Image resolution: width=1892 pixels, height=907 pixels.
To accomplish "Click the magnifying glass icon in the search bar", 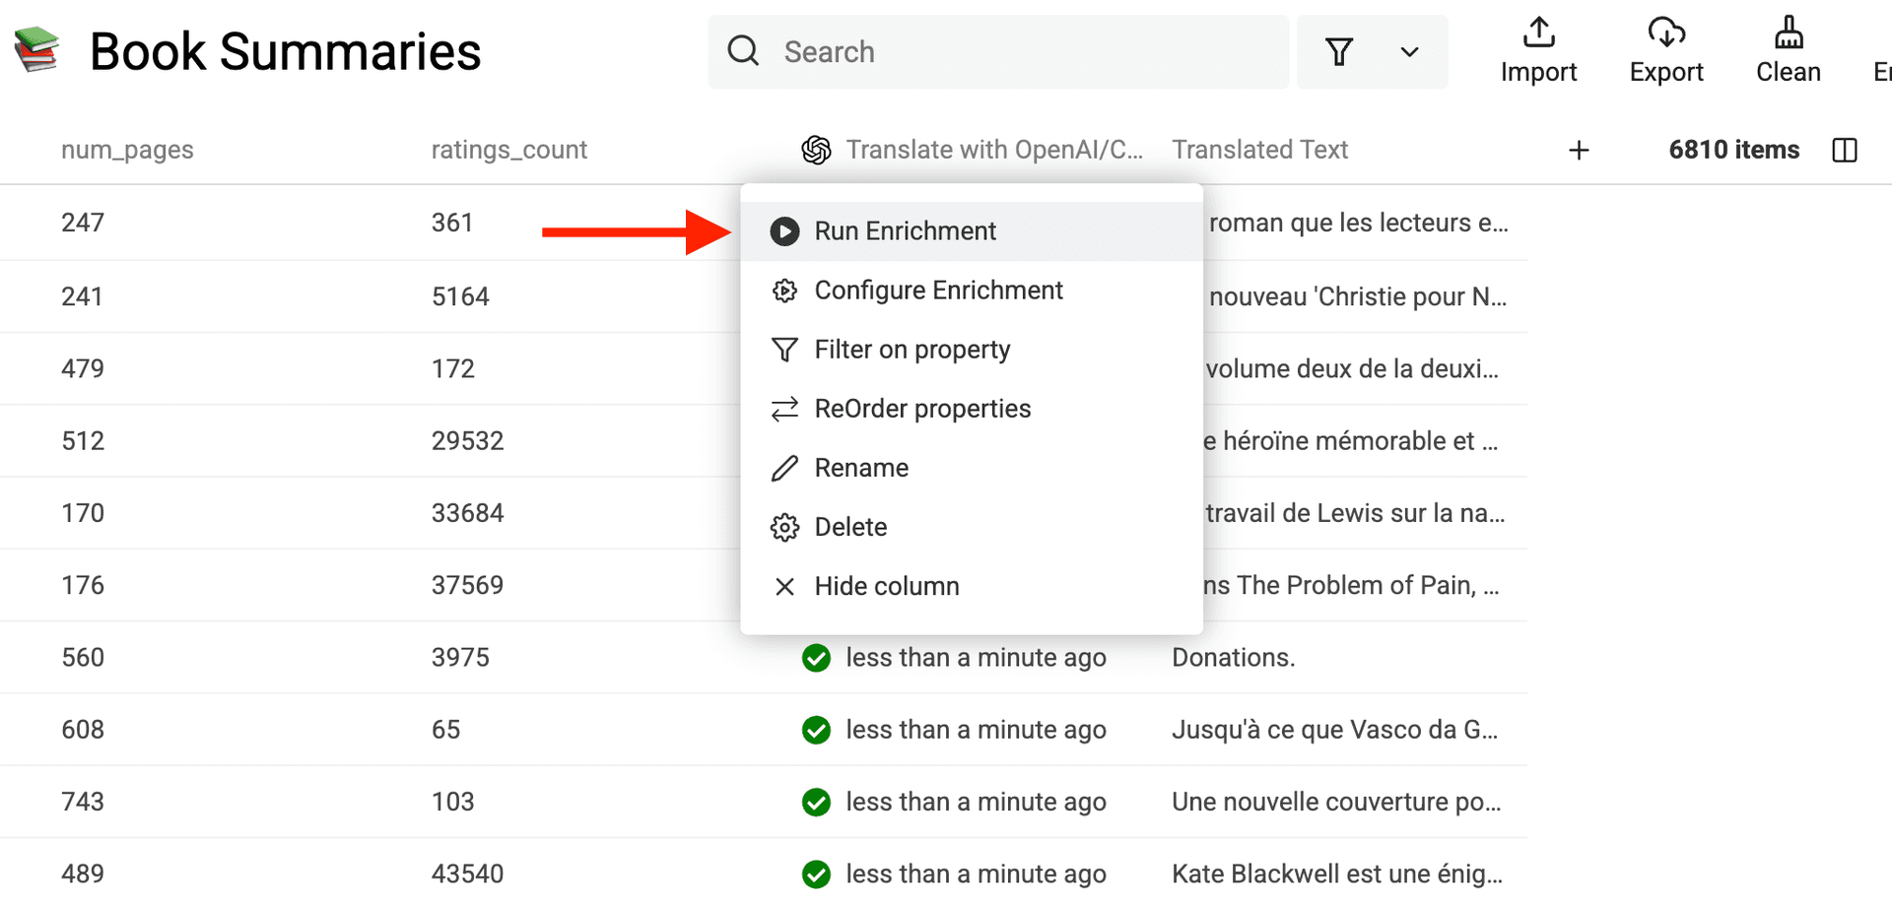I will pyautogui.click(x=742, y=51).
